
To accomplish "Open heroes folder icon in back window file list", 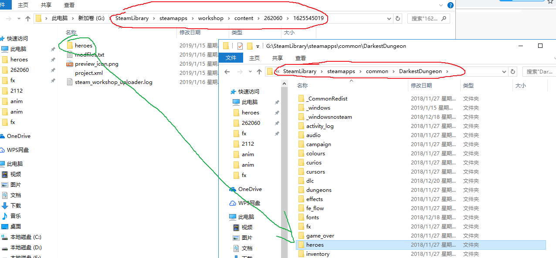I will [70, 46].
